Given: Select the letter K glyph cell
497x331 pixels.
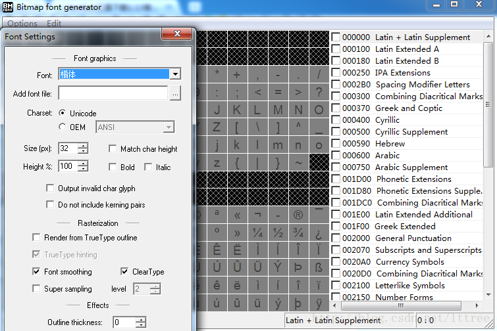Looking at the screenshot, I should point(237,110).
